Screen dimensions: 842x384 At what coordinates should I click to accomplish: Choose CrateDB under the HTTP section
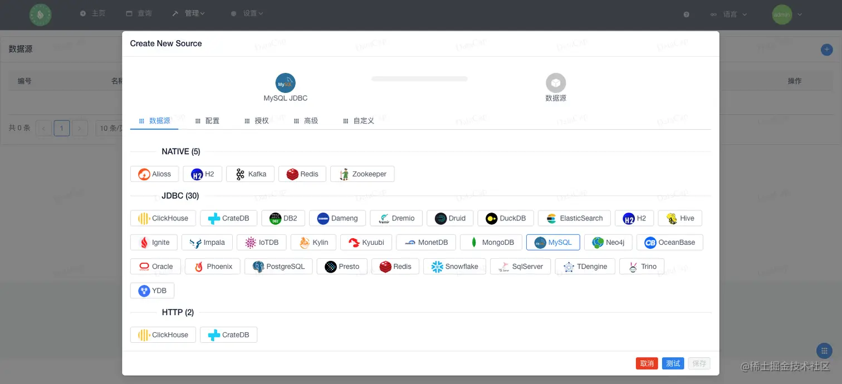(228, 334)
